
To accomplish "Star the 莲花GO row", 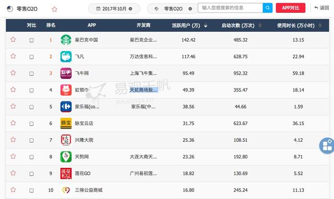I will [x=13, y=173].
